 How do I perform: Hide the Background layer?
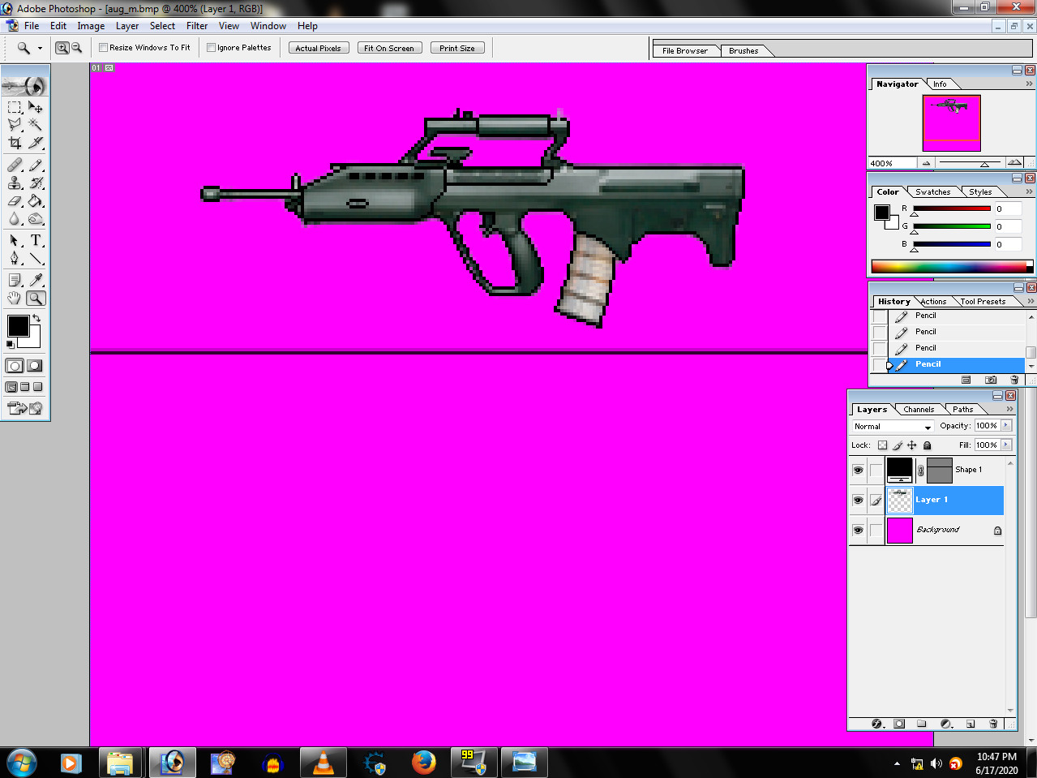(x=857, y=530)
